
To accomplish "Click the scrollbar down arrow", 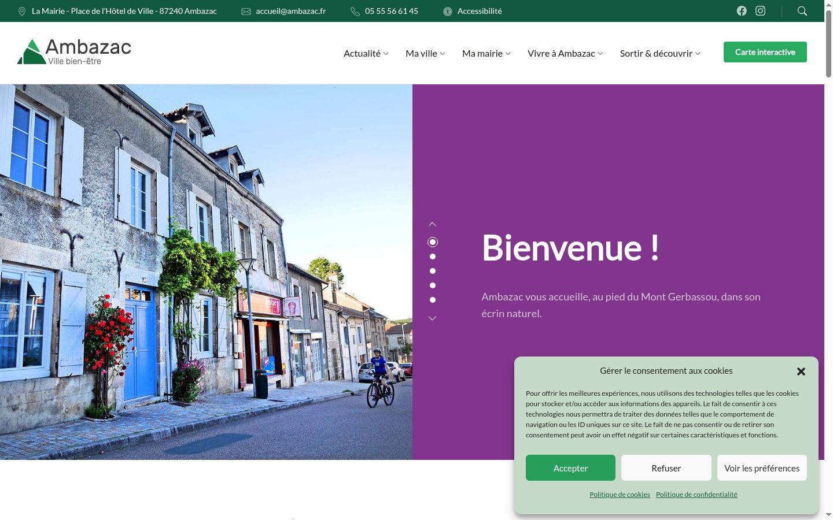I will pyautogui.click(x=828, y=514).
